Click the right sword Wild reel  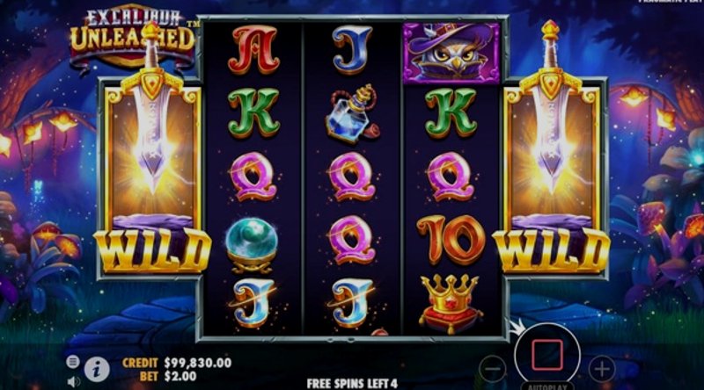(552, 177)
